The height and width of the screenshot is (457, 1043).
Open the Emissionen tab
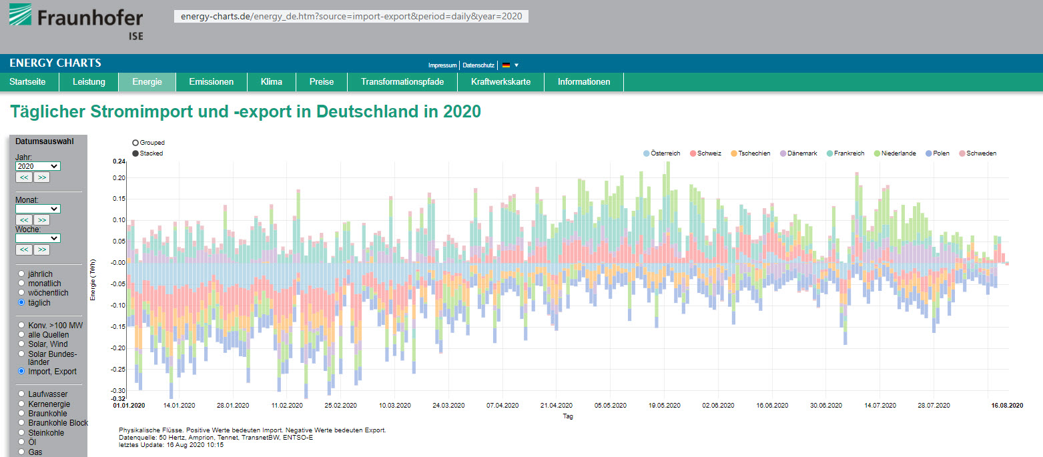(211, 82)
